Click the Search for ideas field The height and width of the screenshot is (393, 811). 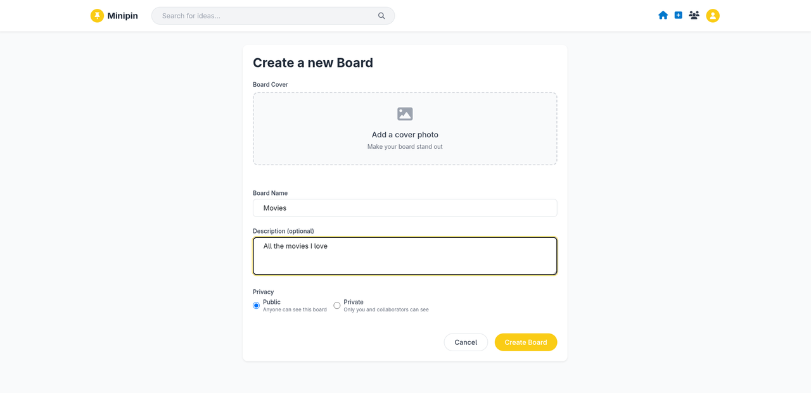273,16
